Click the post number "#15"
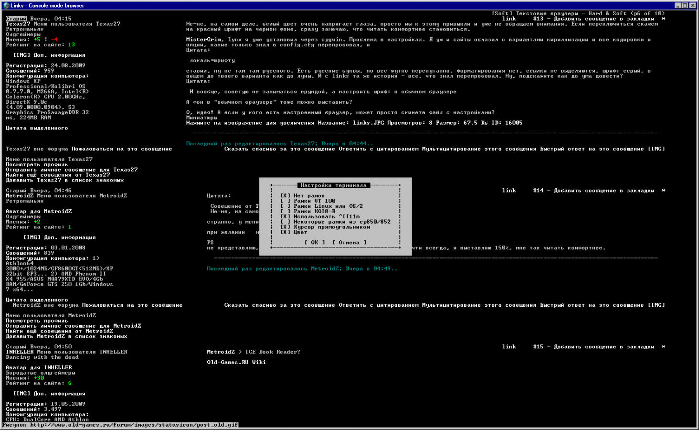 [539, 347]
